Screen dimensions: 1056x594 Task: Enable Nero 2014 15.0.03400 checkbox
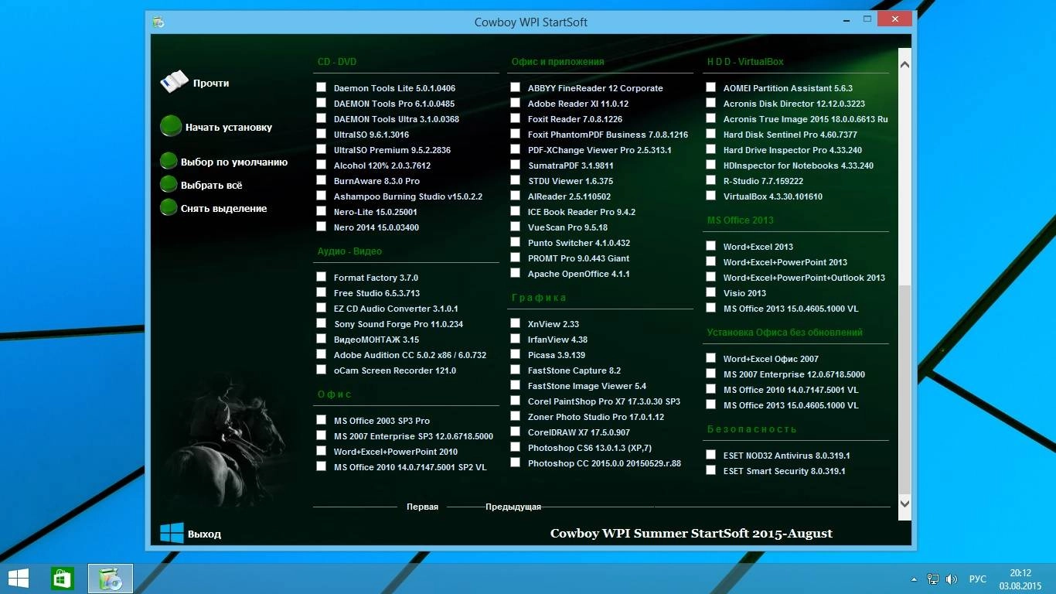[x=321, y=227]
